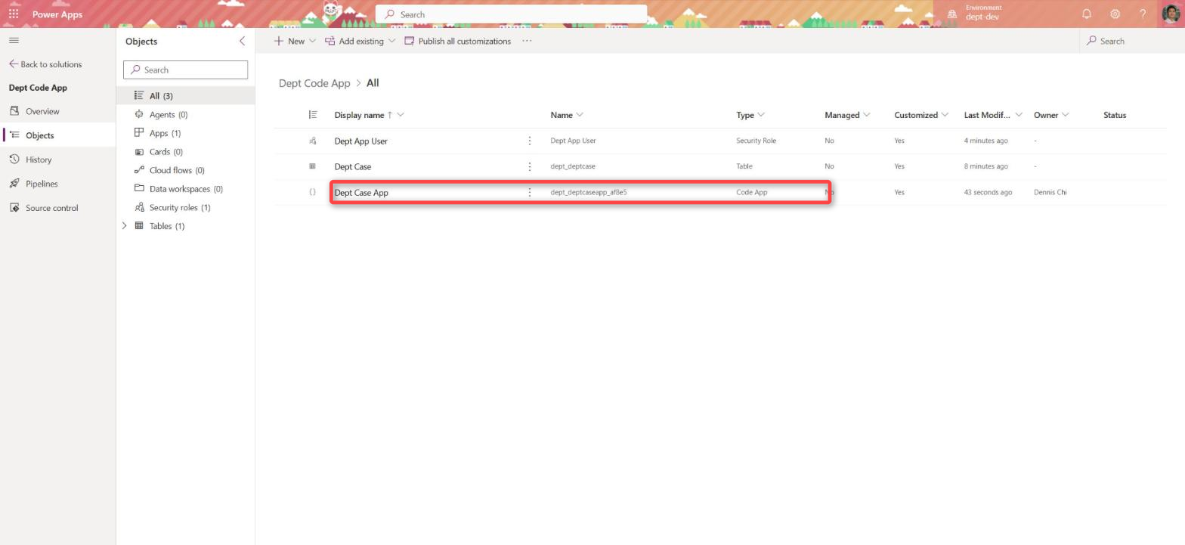Click the name dept_deptcaseapp_af8e5
Image resolution: width=1185 pixels, height=545 pixels.
click(589, 192)
